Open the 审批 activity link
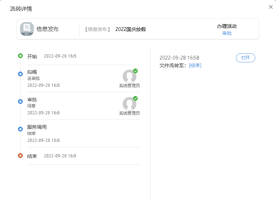The image size is (276, 200). tap(227, 33)
